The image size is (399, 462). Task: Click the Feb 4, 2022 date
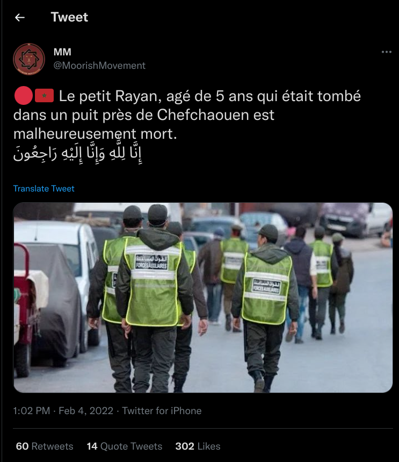pos(86,411)
